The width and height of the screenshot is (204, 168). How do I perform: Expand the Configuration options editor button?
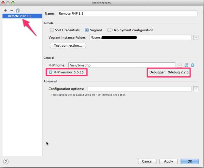(195, 89)
